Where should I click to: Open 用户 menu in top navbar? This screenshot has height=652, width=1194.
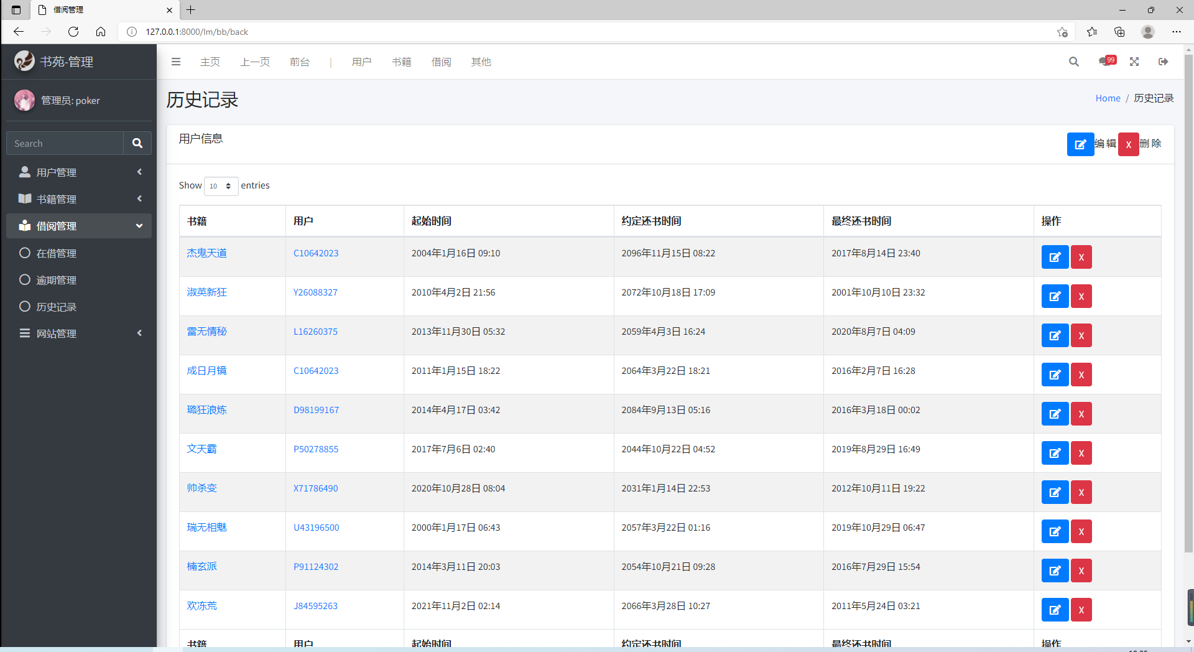tap(362, 62)
